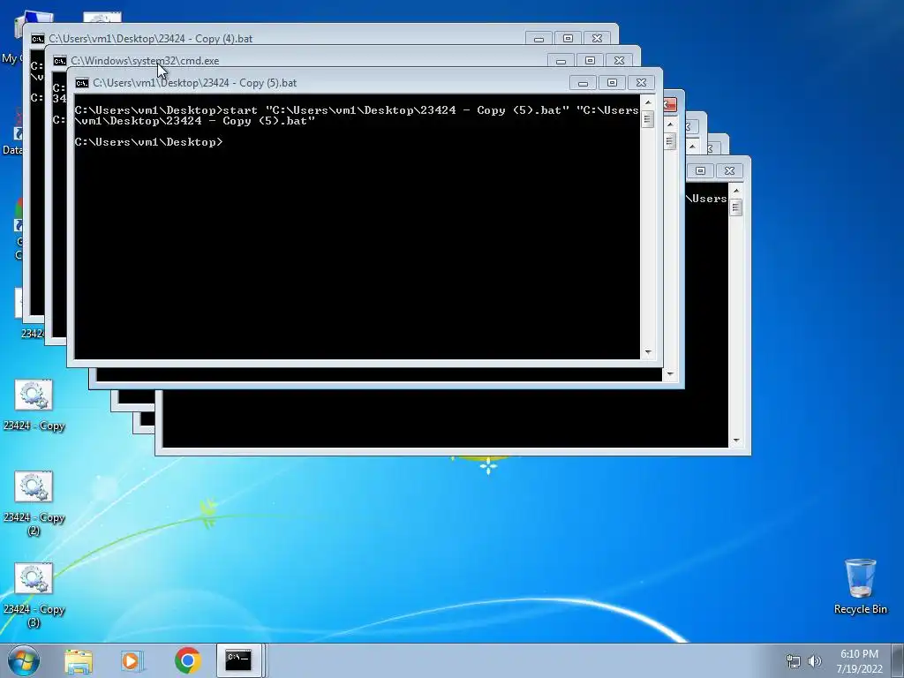Screen dimensions: 904x678
Task: Open system menu icon of Copy (4).bat window
Action: pyautogui.click(x=38, y=39)
